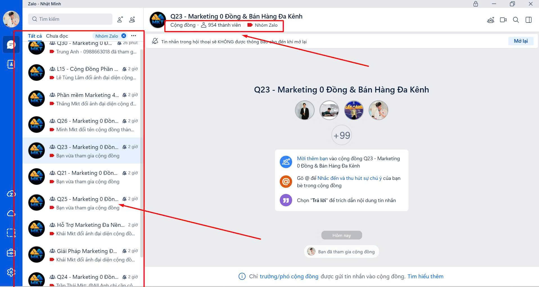This screenshot has width=539, height=287.
Task: Remove the Nhóm Zalo filter tag
Action: pos(124,36)
